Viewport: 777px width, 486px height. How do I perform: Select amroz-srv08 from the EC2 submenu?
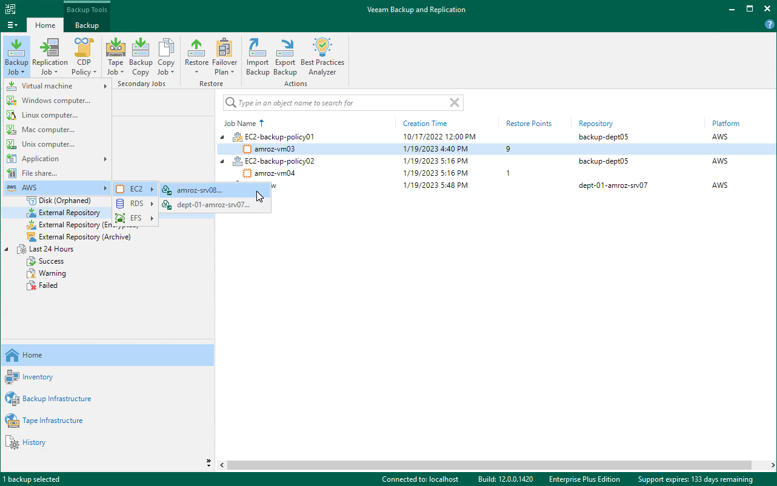199,190
